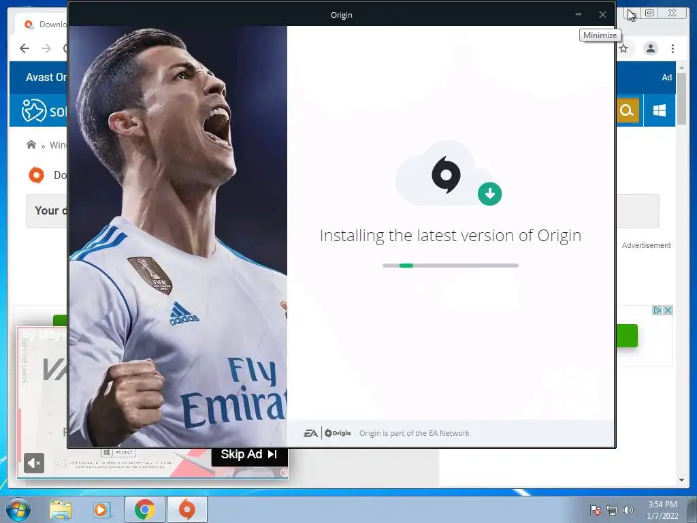Screen dimensions: 697x523
Task: Click the Chrome page vertical scrollbar
Action: click(x=681, y=99)
